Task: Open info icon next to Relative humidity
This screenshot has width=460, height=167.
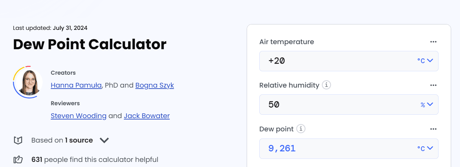Action: tap(326, 85)
